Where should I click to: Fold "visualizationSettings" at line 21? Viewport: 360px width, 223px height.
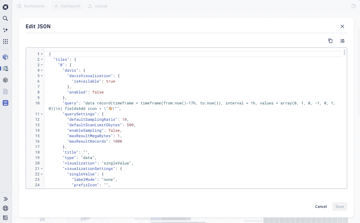42,169
